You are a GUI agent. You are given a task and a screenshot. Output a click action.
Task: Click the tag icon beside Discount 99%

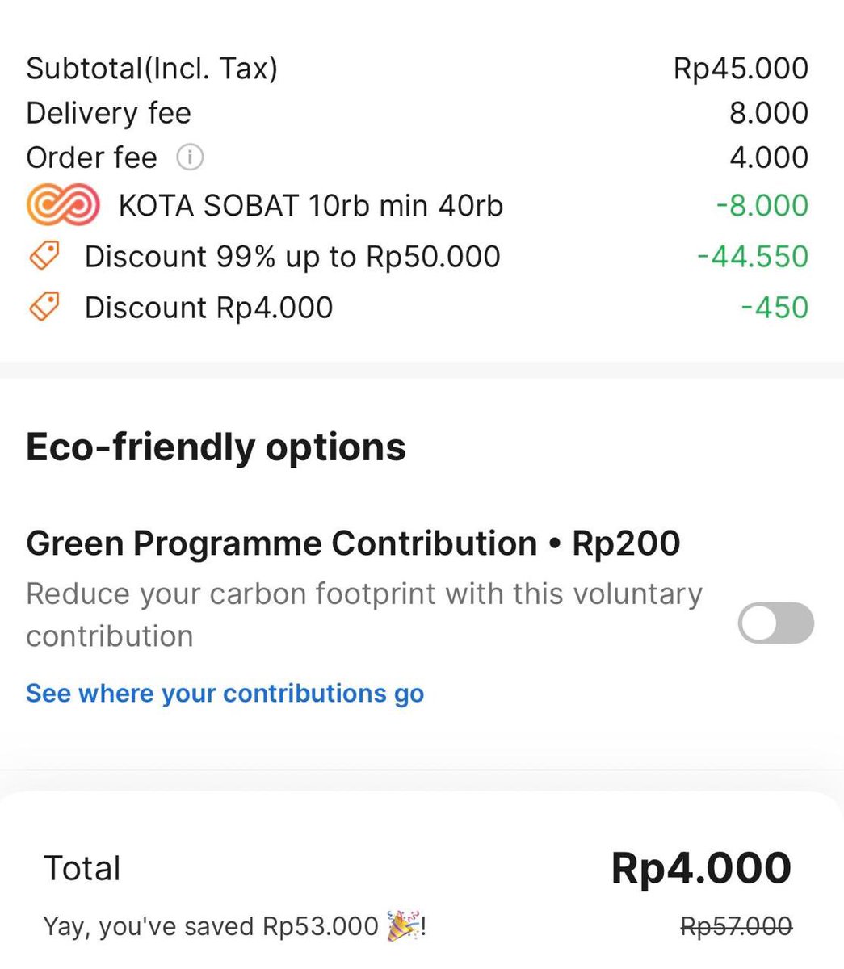44,256
